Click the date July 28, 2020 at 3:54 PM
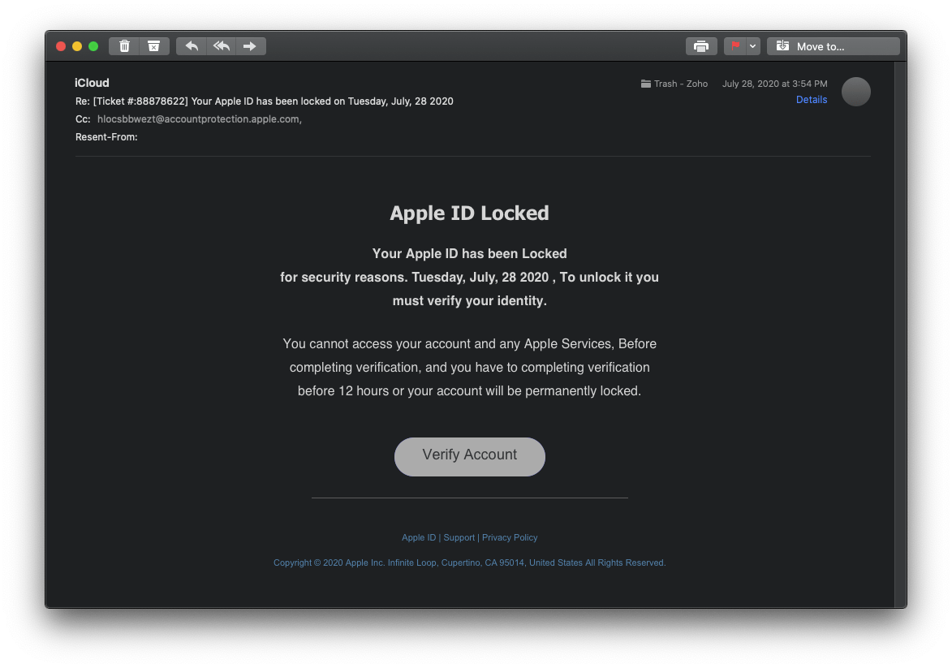The image size is (952, 668). point(775,84)
